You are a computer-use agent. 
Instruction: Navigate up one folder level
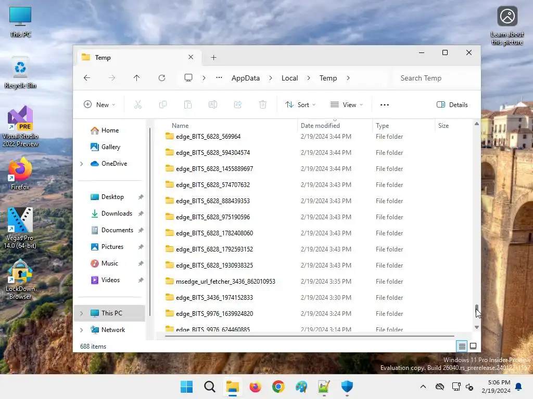137,78
